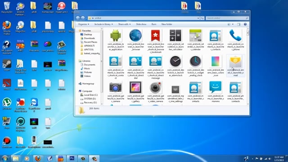
Task: Open Local Disk (C:) in navigation pane
Action: (89, 95)
